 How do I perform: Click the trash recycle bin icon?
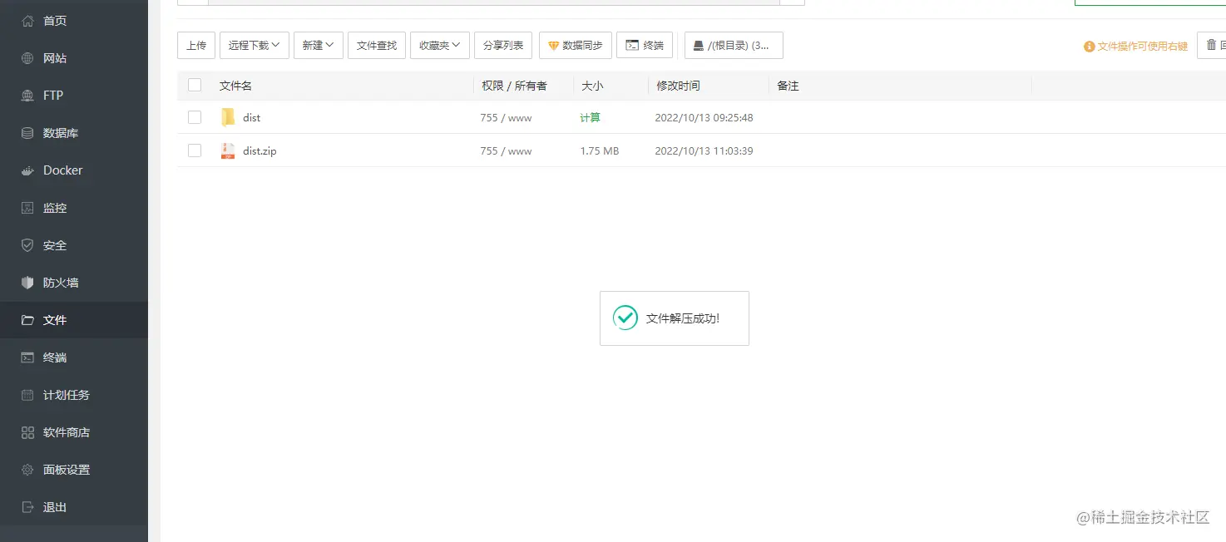1211,46
